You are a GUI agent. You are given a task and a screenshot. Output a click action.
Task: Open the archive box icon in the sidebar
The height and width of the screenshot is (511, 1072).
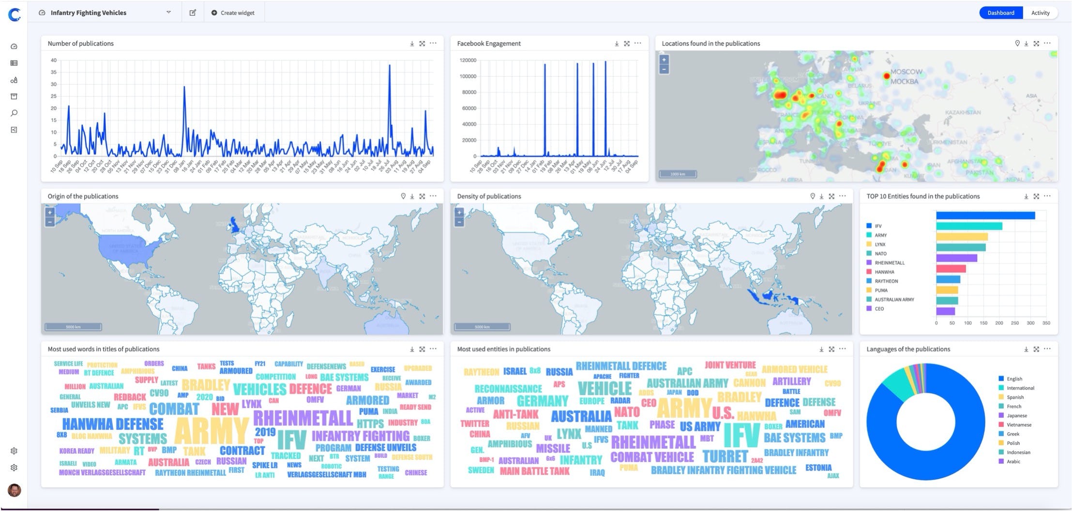pos(14,96)
